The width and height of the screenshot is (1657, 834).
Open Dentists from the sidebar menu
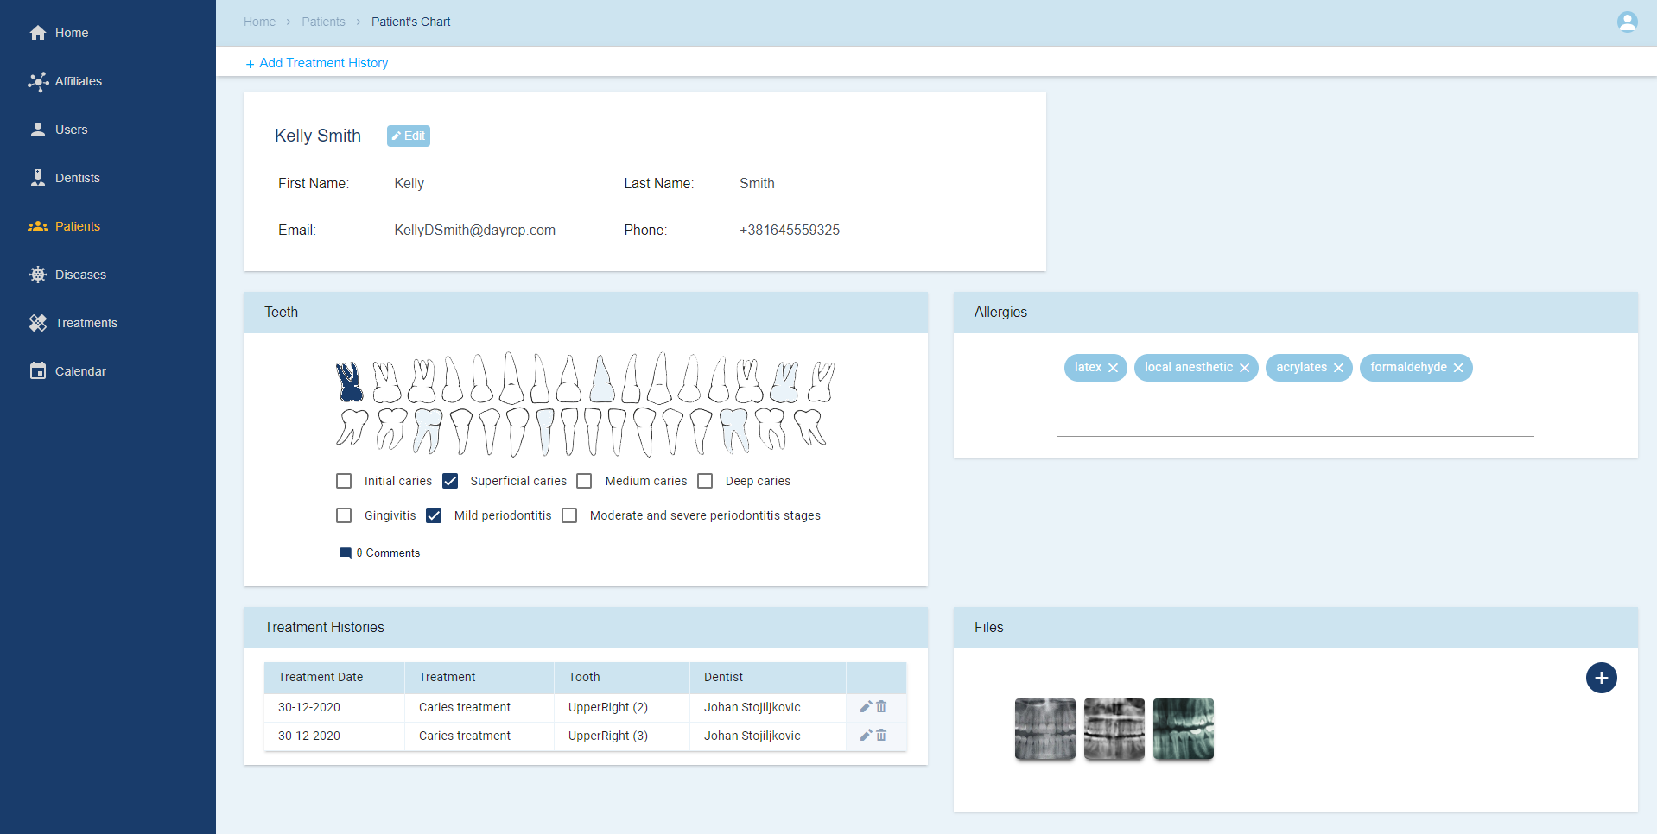pyautogui.click(x=77, y=178)
